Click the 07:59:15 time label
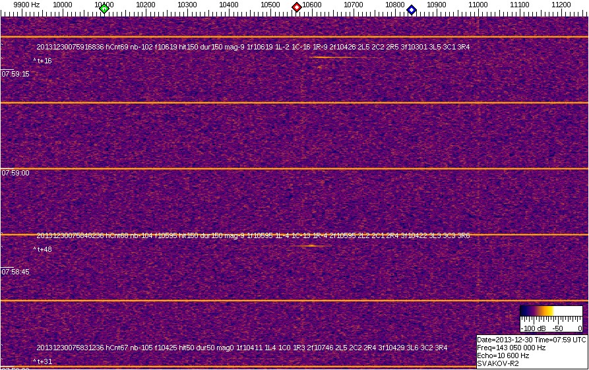589x370 pixels. 15,75
